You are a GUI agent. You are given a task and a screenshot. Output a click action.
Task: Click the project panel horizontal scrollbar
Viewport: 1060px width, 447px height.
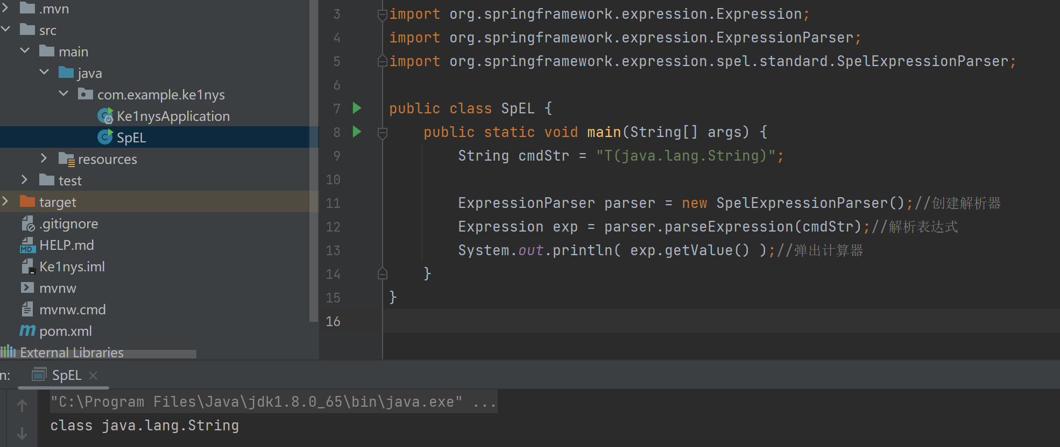[108, 354]
